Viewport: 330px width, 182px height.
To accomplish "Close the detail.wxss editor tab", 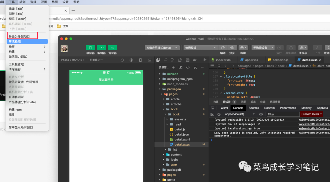I will coord(320,60).
